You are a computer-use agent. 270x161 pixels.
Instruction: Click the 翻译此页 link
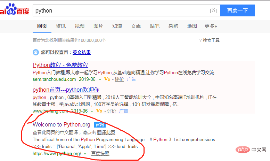point(106,132)
